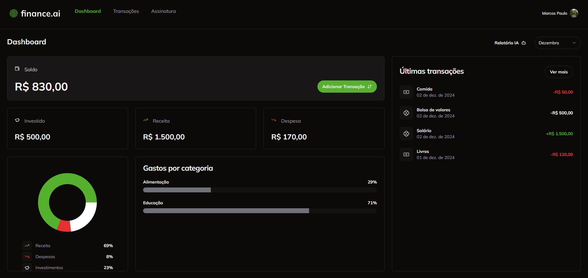Click the arrows icon inside Adicionar Transação button
Viewport: 588px width, 278px height.
point(370,87)
